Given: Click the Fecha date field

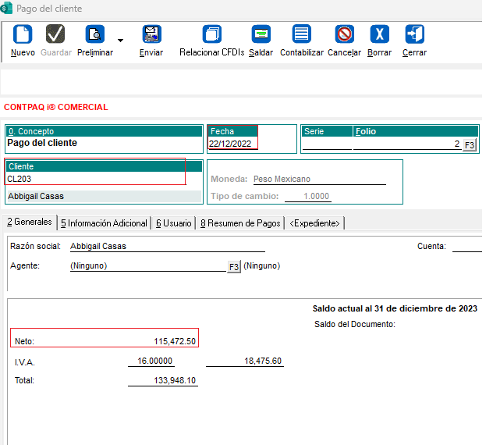Looking at the screenshot, I should 232,144.
